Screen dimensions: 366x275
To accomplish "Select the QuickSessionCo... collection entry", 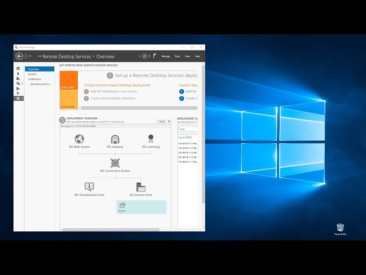I will [x=41, y=84].
